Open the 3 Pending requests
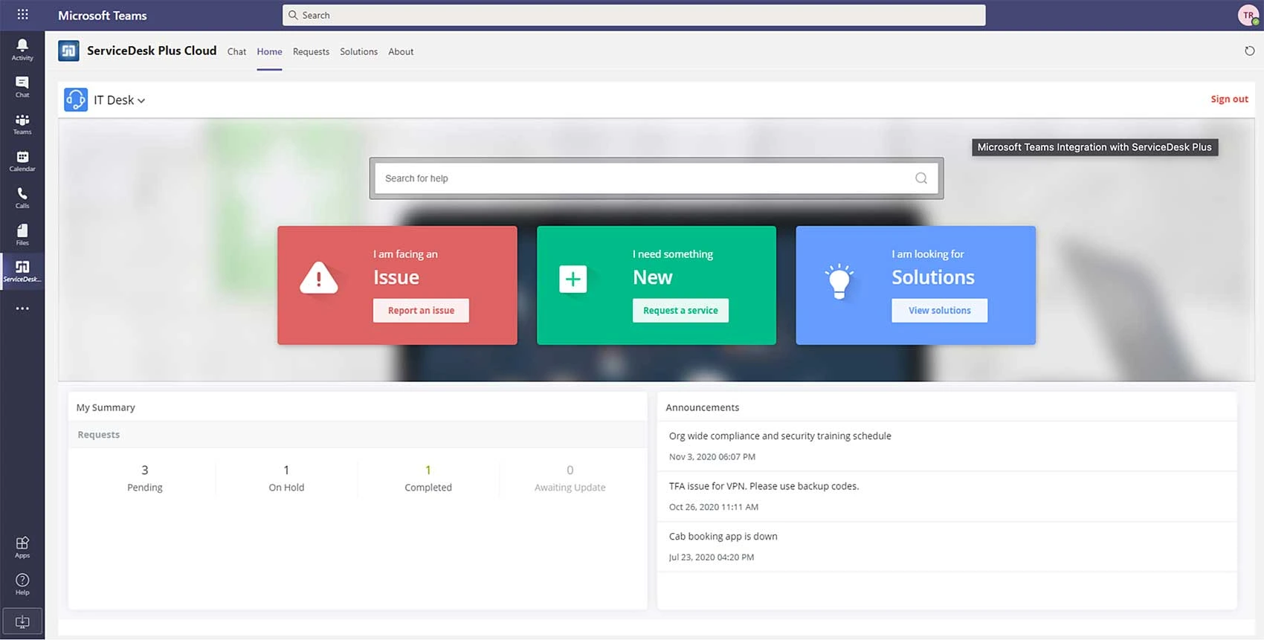 [x=145, y=478]
